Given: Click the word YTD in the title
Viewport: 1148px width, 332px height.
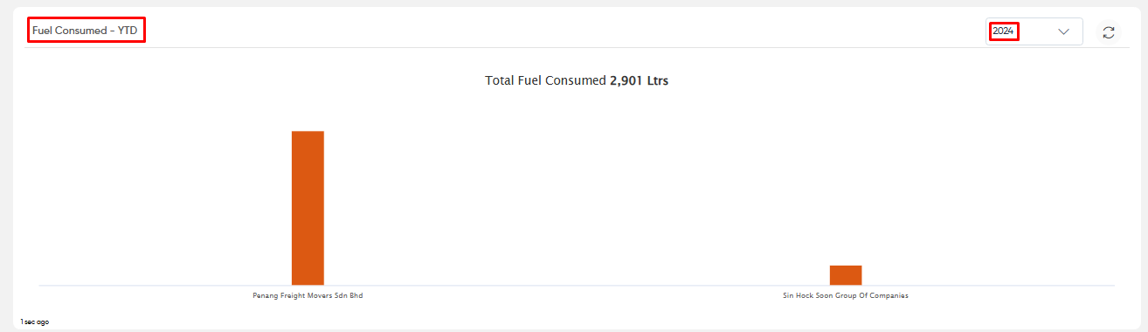Looking at the screenshot, I should tap(128, 31).
